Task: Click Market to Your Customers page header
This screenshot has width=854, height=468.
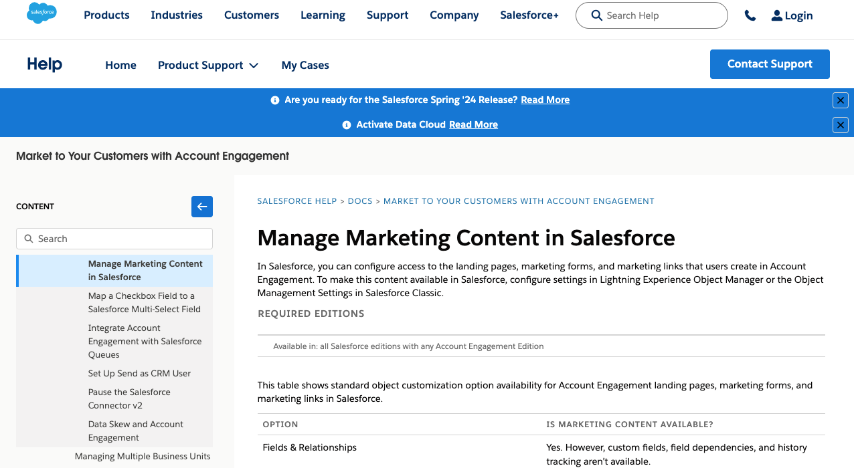Action: point(153,156)
